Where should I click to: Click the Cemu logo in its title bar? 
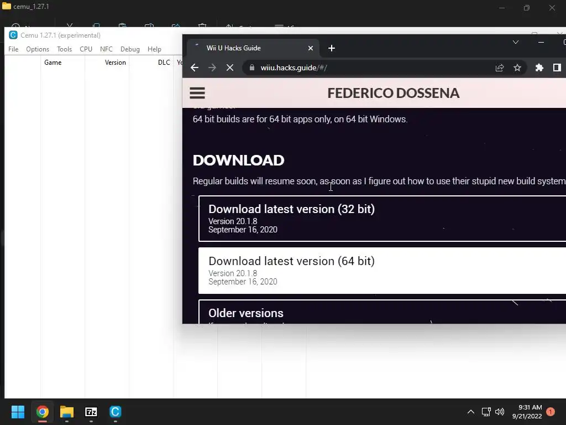pyautogui.click(x=13, y=35)
